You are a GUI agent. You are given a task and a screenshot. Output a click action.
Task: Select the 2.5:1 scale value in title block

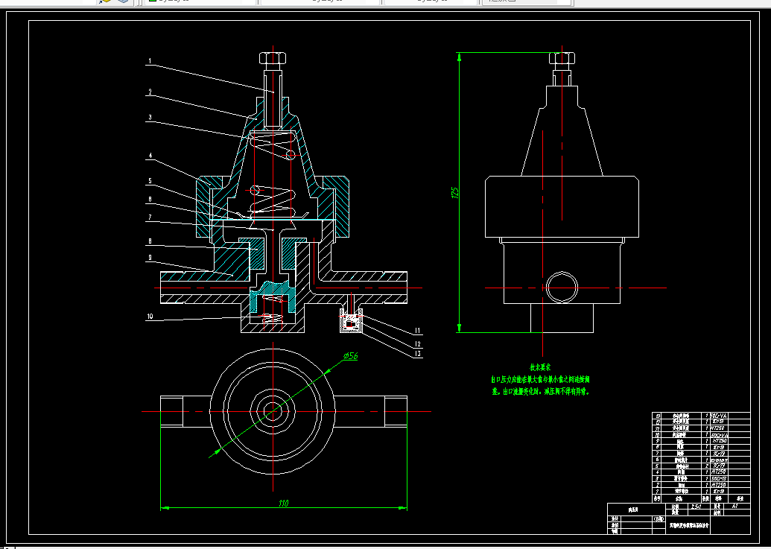click(696, 507)
